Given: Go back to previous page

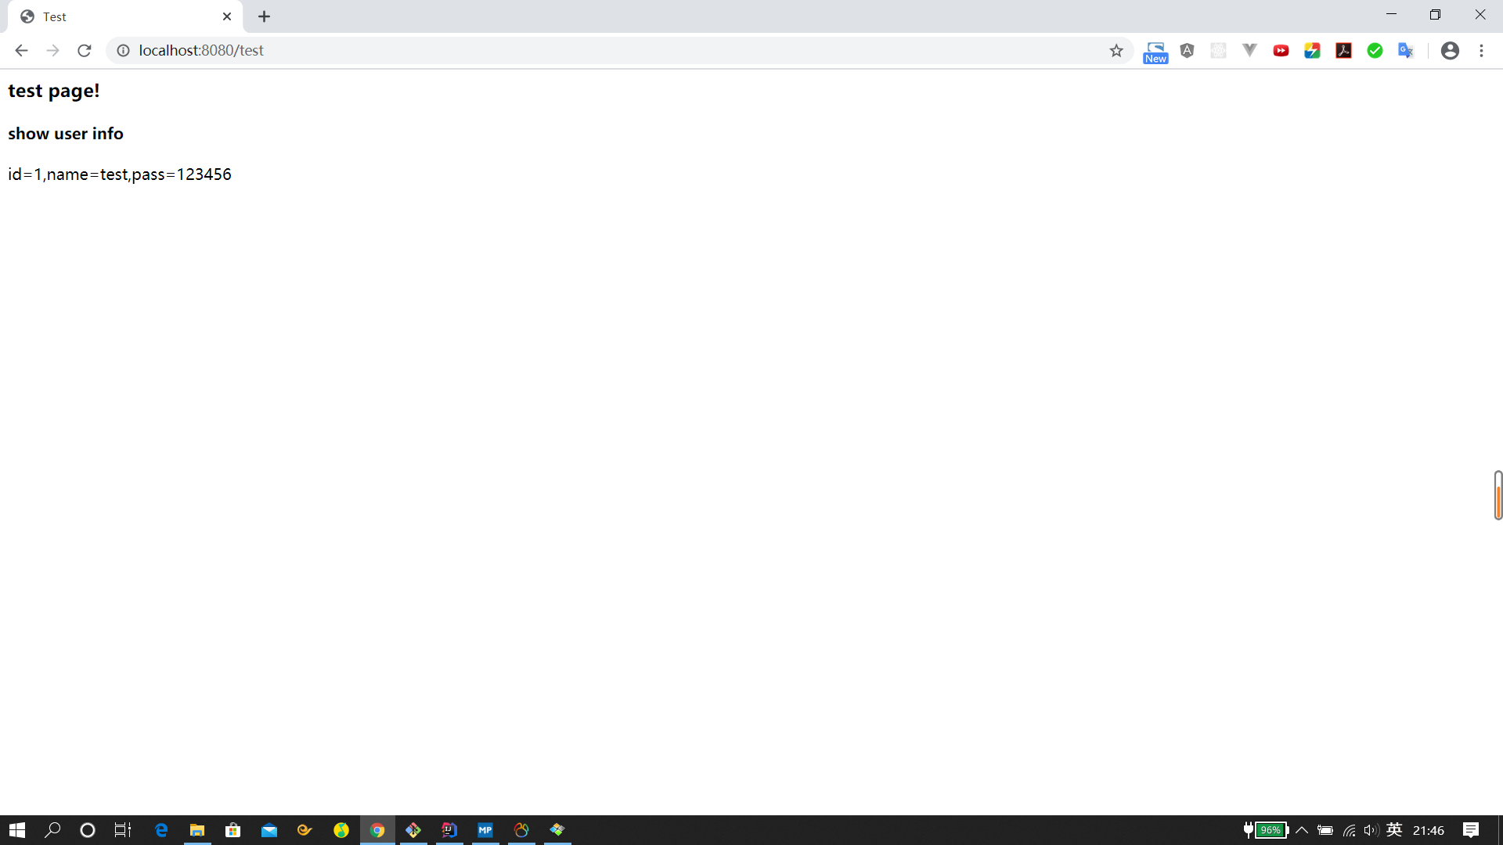Looking at the screenshot, I should (x=21, y=51).
